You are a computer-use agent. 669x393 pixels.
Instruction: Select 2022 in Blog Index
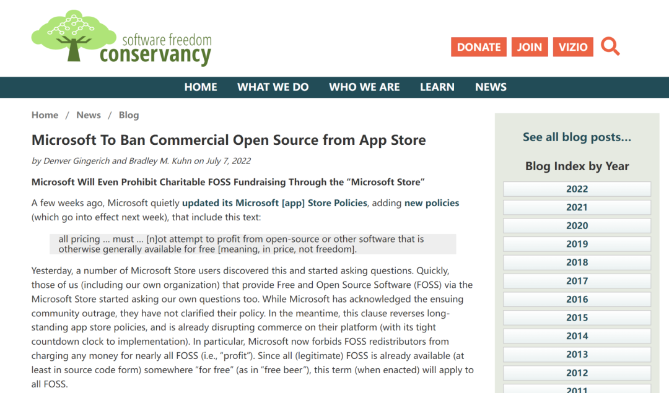coord(577,189)
